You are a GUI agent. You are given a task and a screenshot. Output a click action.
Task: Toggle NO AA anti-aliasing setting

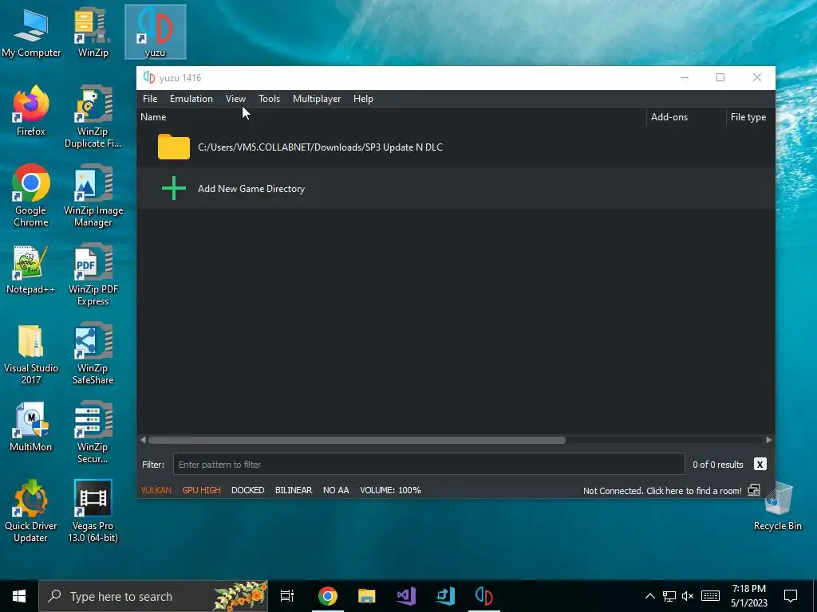click(336, 490)
